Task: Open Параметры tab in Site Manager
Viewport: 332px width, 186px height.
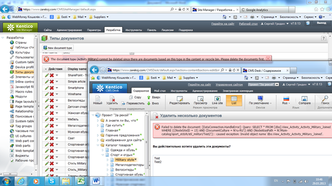Action: pos(94,30)
